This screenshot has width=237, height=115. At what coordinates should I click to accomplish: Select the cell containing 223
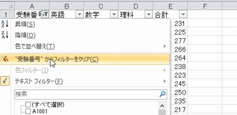tap(179, 75)
